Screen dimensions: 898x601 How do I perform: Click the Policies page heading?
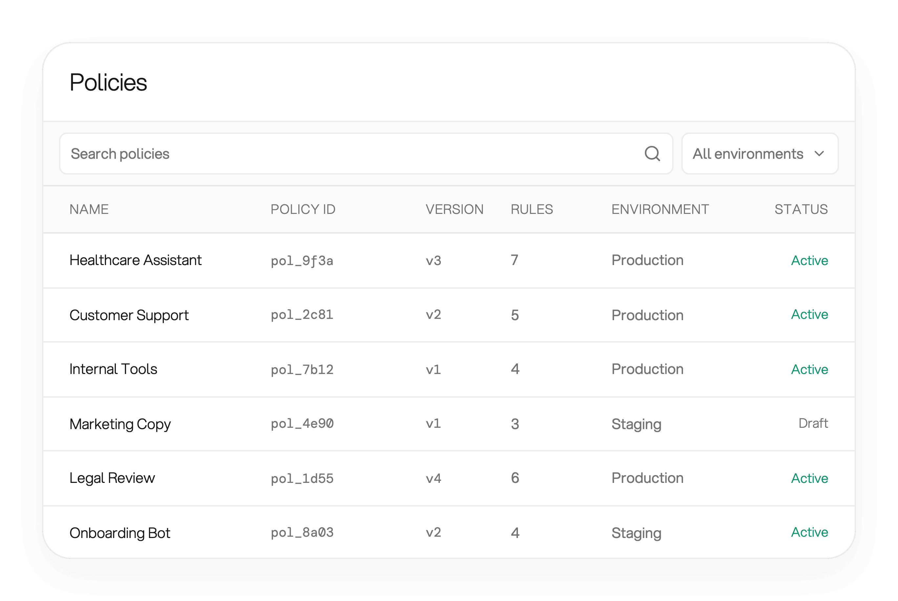click(x=108, y=82)
